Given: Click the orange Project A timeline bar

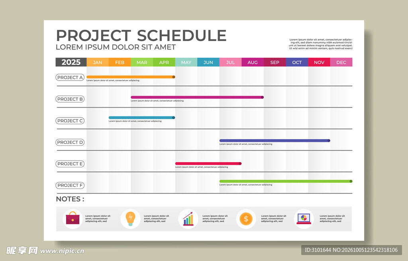Looking at the screenshot, I should [x=131, y=77].
